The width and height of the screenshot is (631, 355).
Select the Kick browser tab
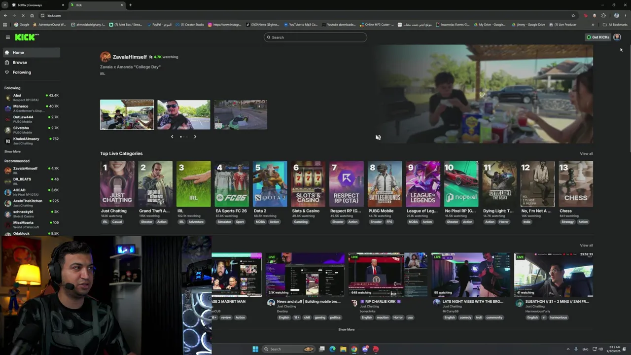(x=97, y=5)
